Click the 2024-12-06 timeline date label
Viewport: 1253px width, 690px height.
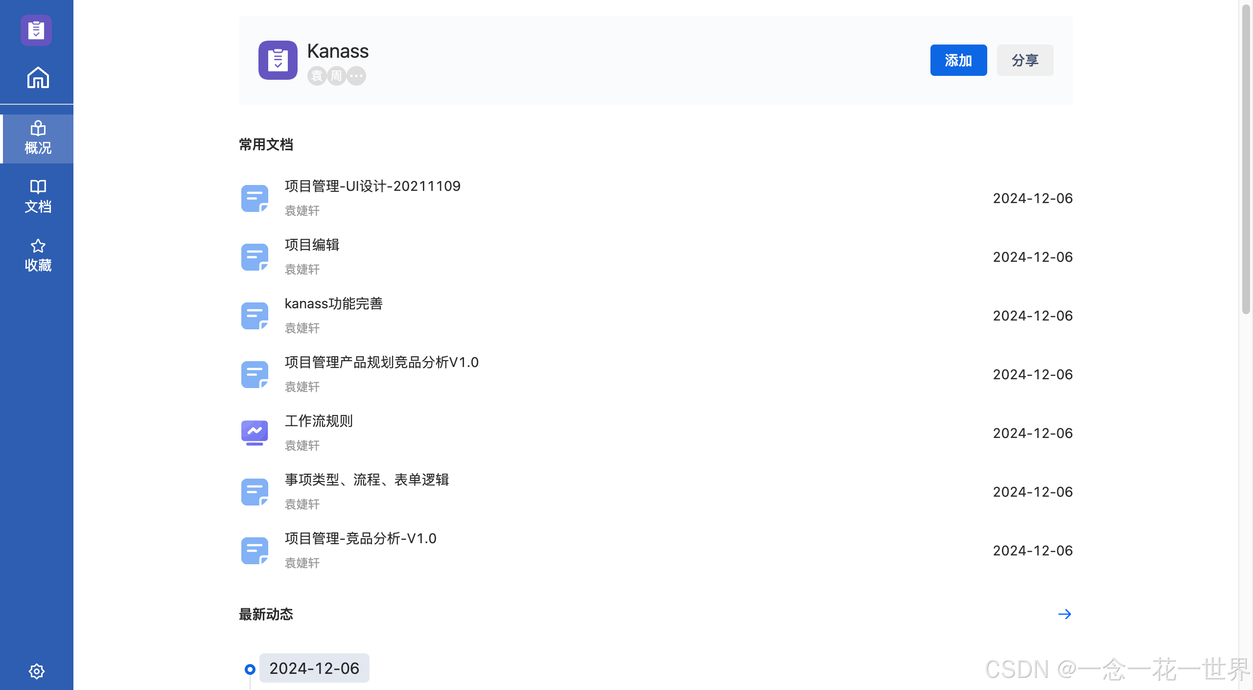tap(314, 668)
